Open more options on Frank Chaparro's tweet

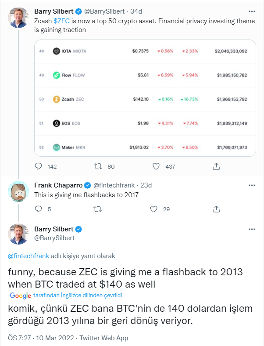coord(251,185)
